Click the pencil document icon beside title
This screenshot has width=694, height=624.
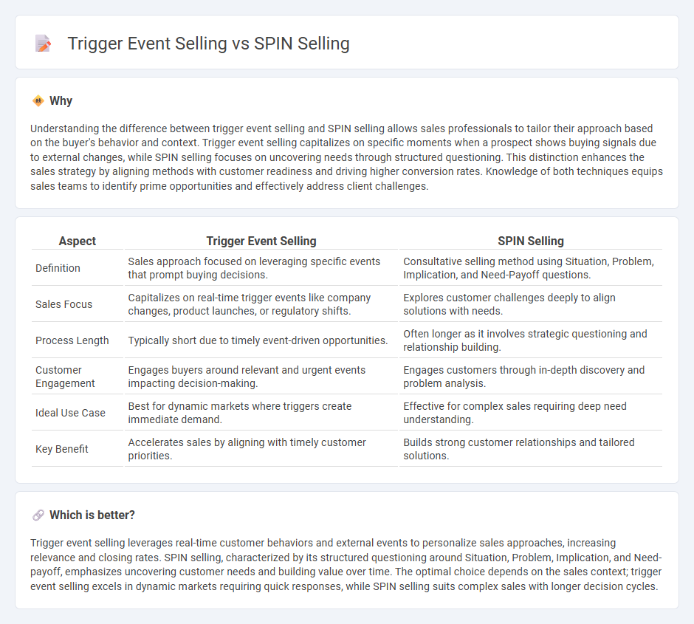[43, 44]
